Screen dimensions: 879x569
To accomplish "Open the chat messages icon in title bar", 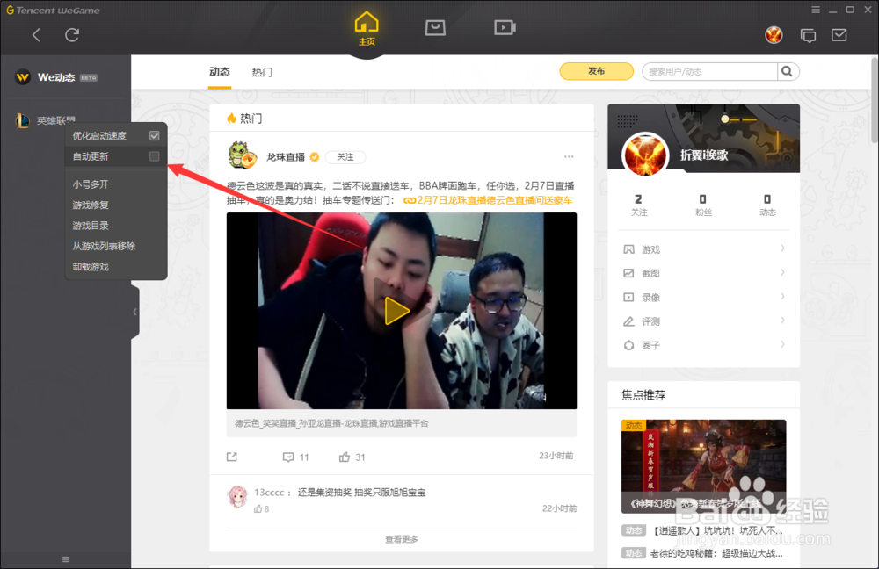I will coord(809,35).
